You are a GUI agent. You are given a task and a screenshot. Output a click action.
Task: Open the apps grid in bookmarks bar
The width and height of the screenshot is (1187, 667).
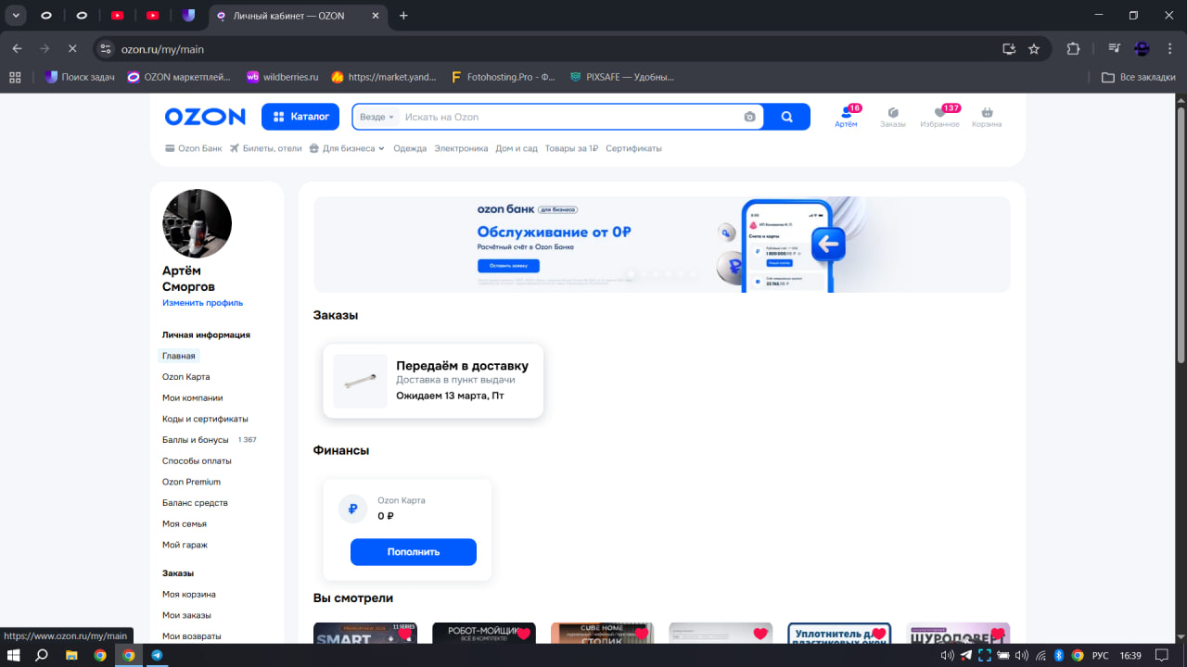pyautogui.click(x=15, y=77)
